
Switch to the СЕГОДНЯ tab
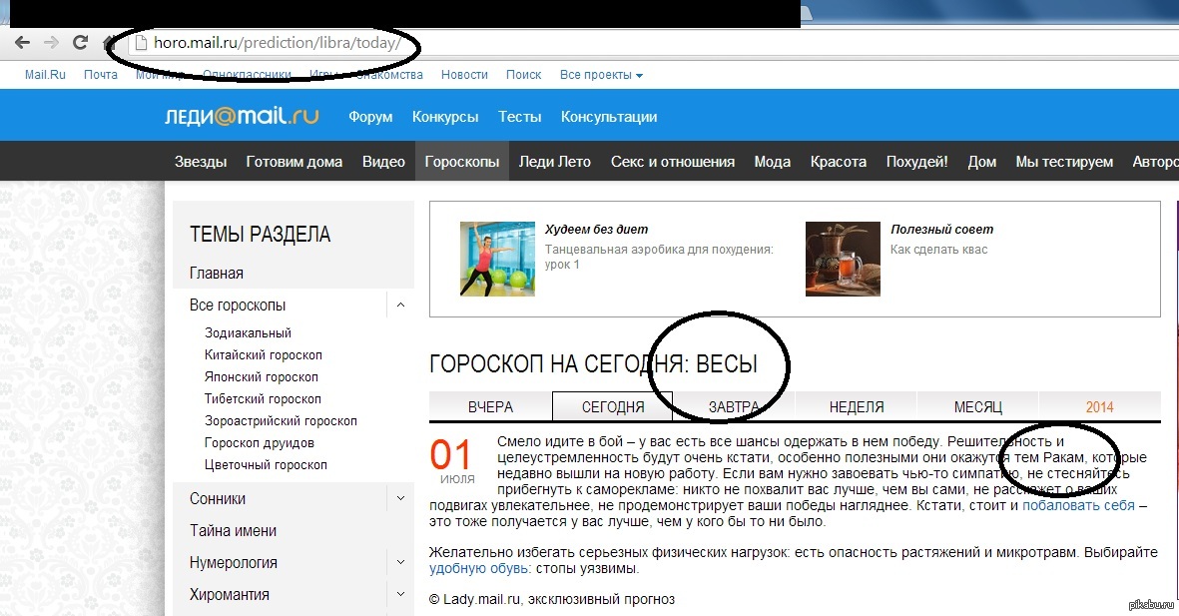(x=613, y=407)
